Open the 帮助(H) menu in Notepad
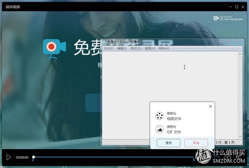 (164, 49)
